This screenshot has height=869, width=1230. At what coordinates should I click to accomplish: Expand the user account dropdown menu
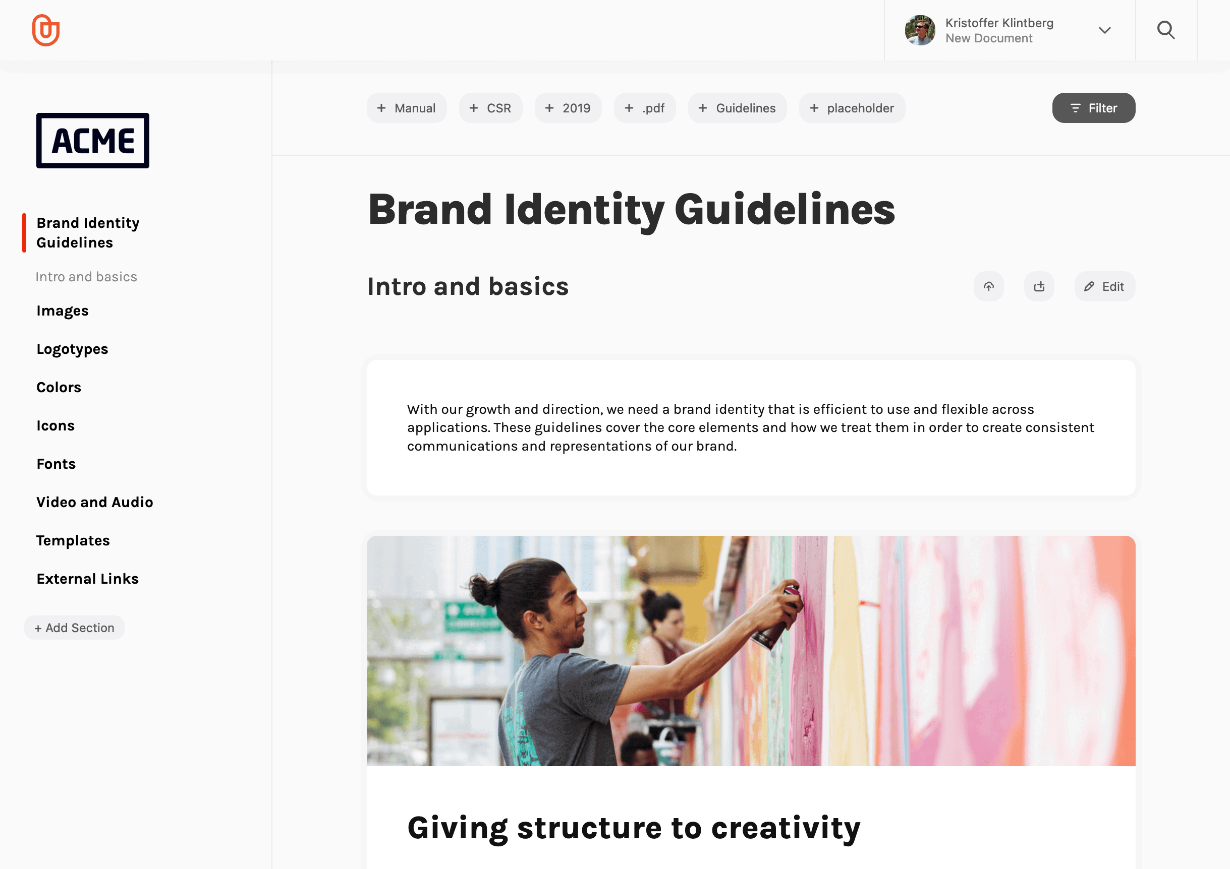pyautogui.click(x=1106, y=30)
